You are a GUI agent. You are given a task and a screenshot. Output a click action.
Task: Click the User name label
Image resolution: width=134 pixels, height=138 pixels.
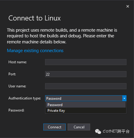click(17, 86)
